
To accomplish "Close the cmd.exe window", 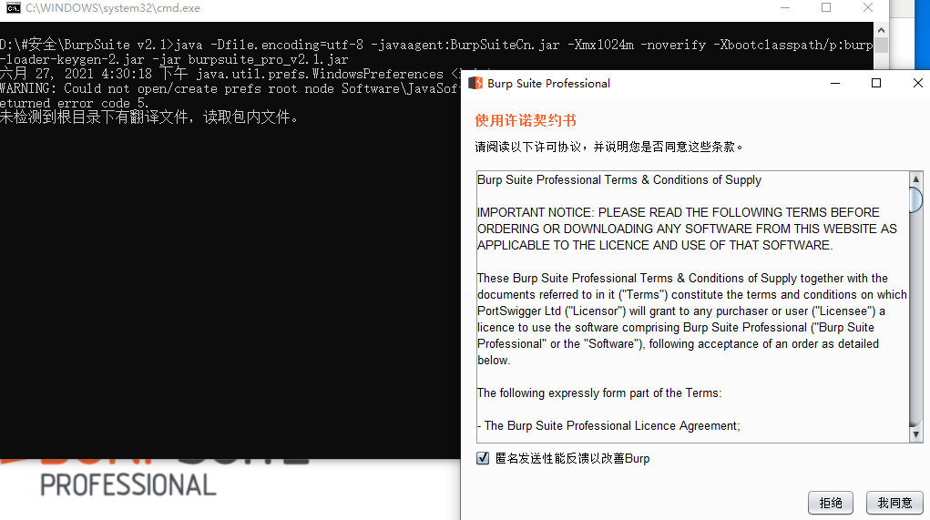I will (868, 7).
